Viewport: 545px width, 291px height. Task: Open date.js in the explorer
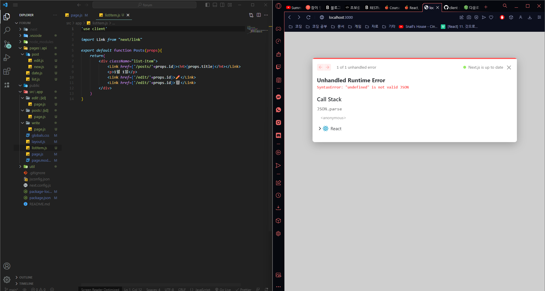point(37,73)
